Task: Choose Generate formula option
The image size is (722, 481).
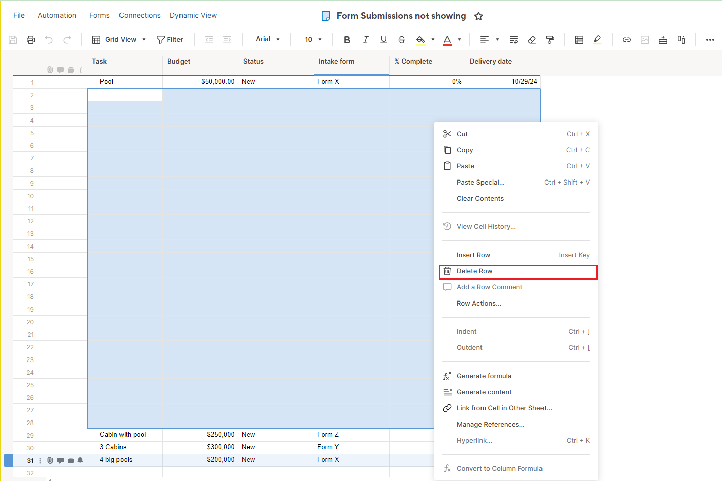Action: (x=516, y=376)
